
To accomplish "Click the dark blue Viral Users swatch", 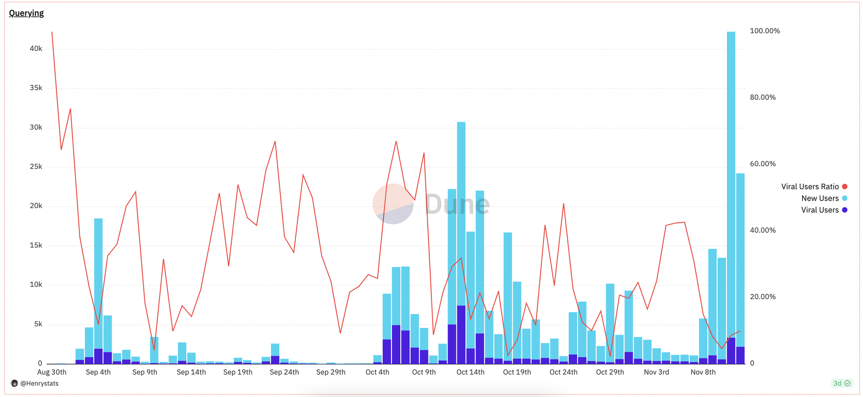I will click(x=844, y=210).
